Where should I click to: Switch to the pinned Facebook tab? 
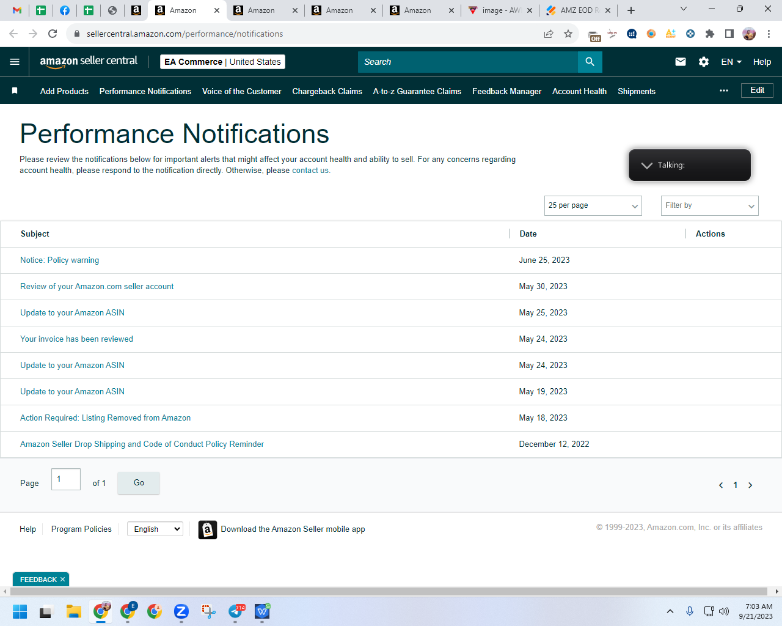pyautogui.click(x=65, y=10)
